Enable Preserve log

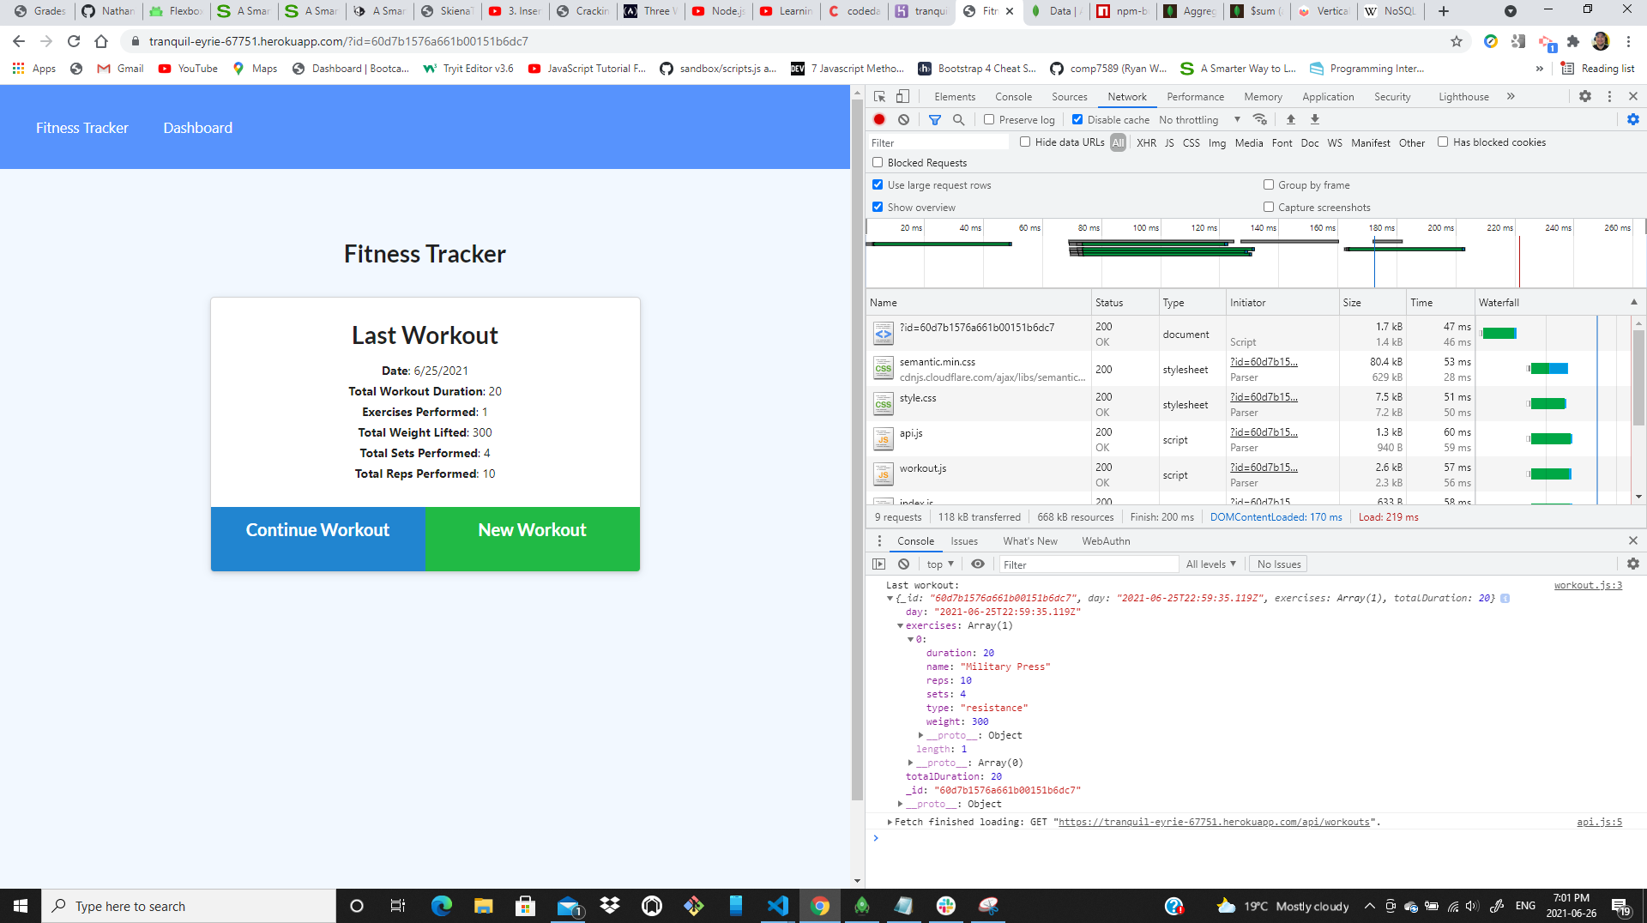[988, 119]
